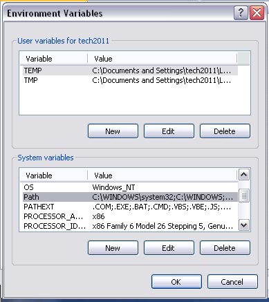Click Delete under system variables
Viewport: 269px width, 302px height.
click(x=225, y=248)
